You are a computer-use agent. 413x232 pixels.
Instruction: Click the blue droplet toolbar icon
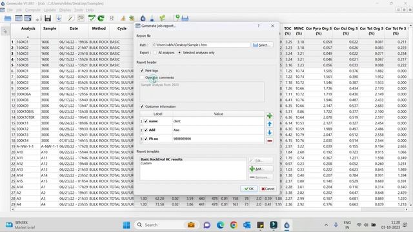pyautogui.click(x=143, y=18)
